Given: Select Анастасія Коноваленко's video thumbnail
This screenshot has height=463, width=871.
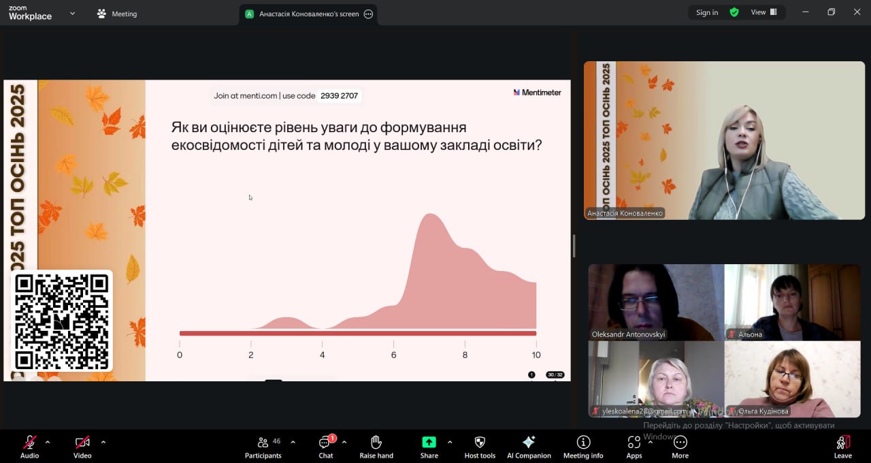Looking at the screenshot, I should [724, 140].
